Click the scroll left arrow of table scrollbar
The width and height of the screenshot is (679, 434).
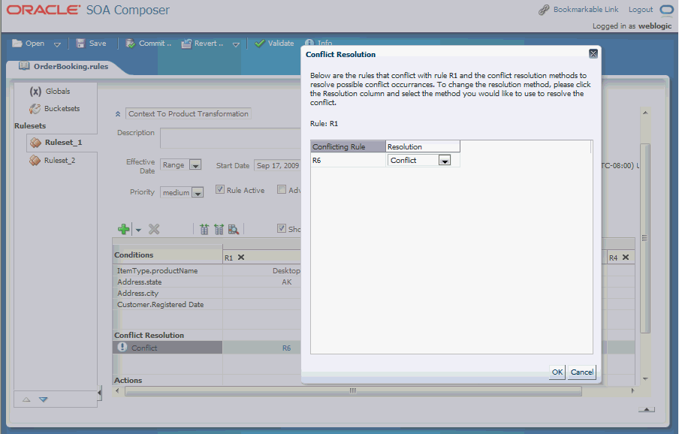click(x=117, y=390)
